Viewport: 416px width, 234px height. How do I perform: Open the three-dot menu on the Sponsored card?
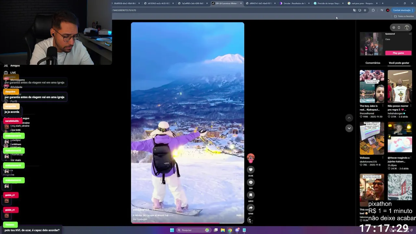(410, 34)
